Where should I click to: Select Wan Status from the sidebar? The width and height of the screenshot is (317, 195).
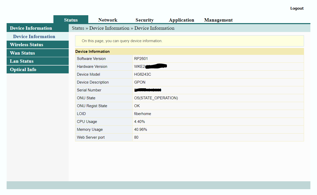click(23, 53)
